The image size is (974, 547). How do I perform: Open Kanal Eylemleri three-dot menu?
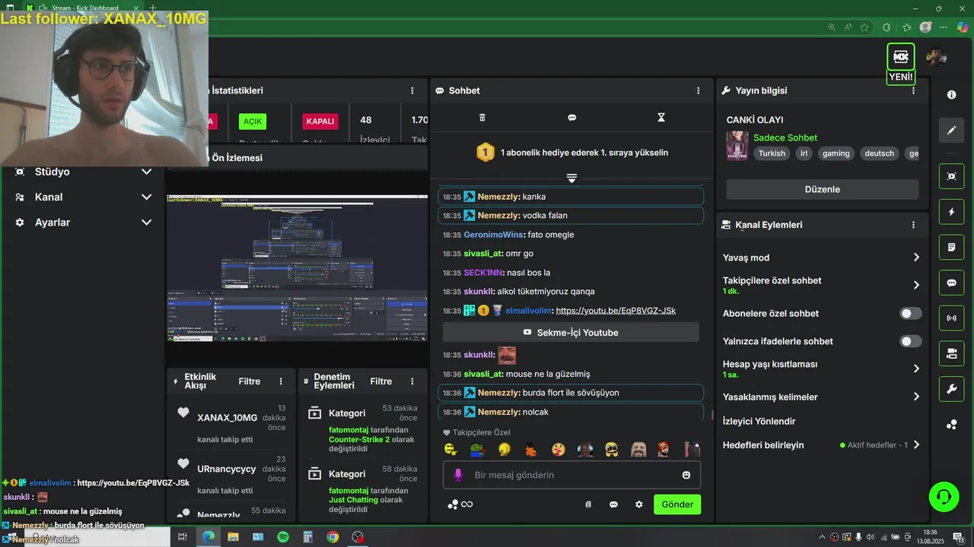913,225
